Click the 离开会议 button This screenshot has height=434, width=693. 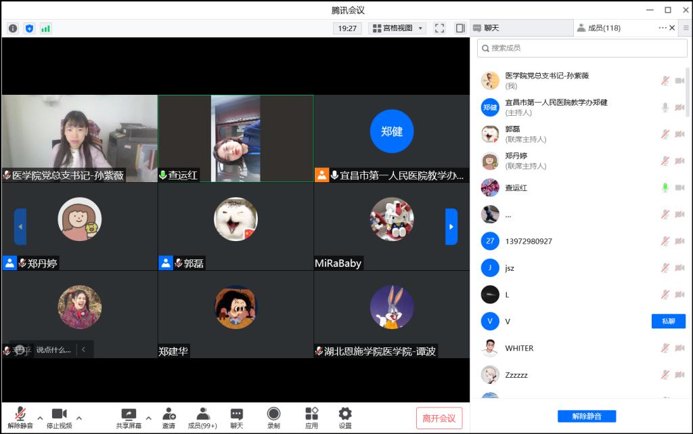point(439,418)
